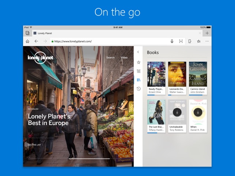Collapse the hub panel with chevron
Viewport: 235px width, 176px height.
coord(138,52)
